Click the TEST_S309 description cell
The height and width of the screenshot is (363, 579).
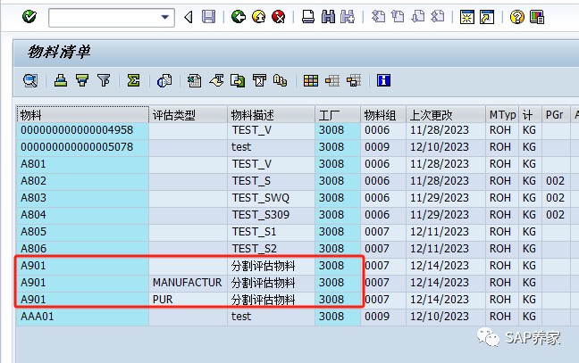[272, 215]
